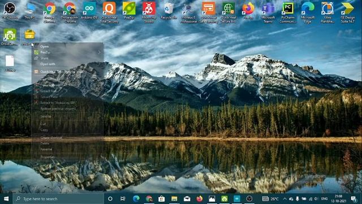Choose Cut in the context menu
This screenshot has height=204, width=362.
click(x=67, y=124)
